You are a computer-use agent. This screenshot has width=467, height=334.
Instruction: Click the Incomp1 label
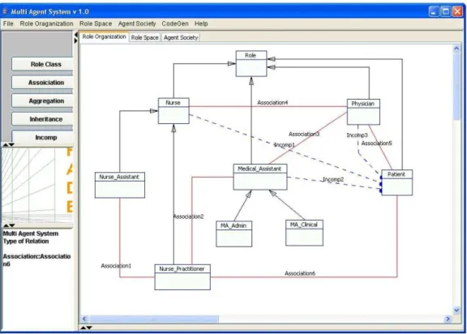click(284, 144)
